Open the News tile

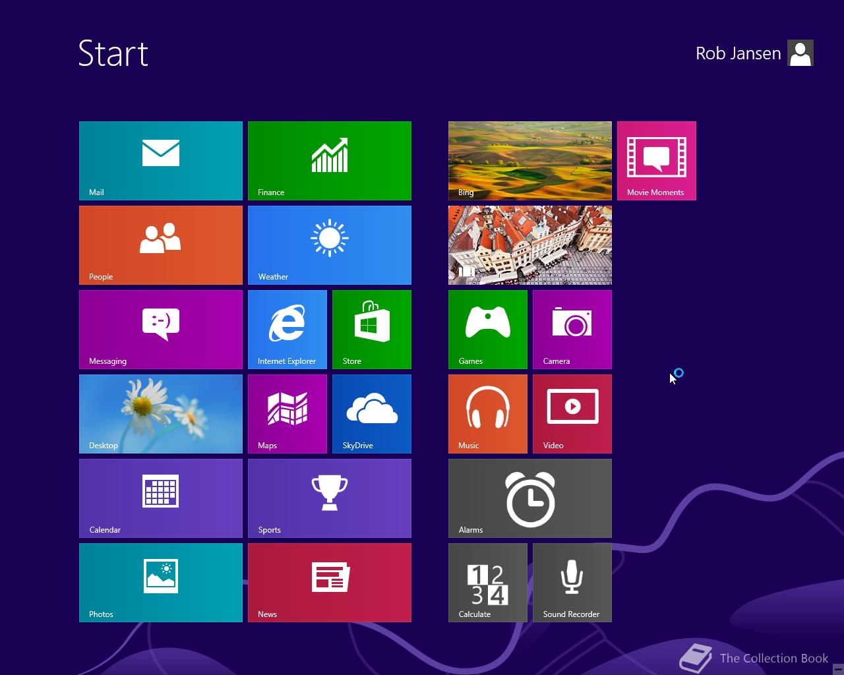[x=330, y=583]
